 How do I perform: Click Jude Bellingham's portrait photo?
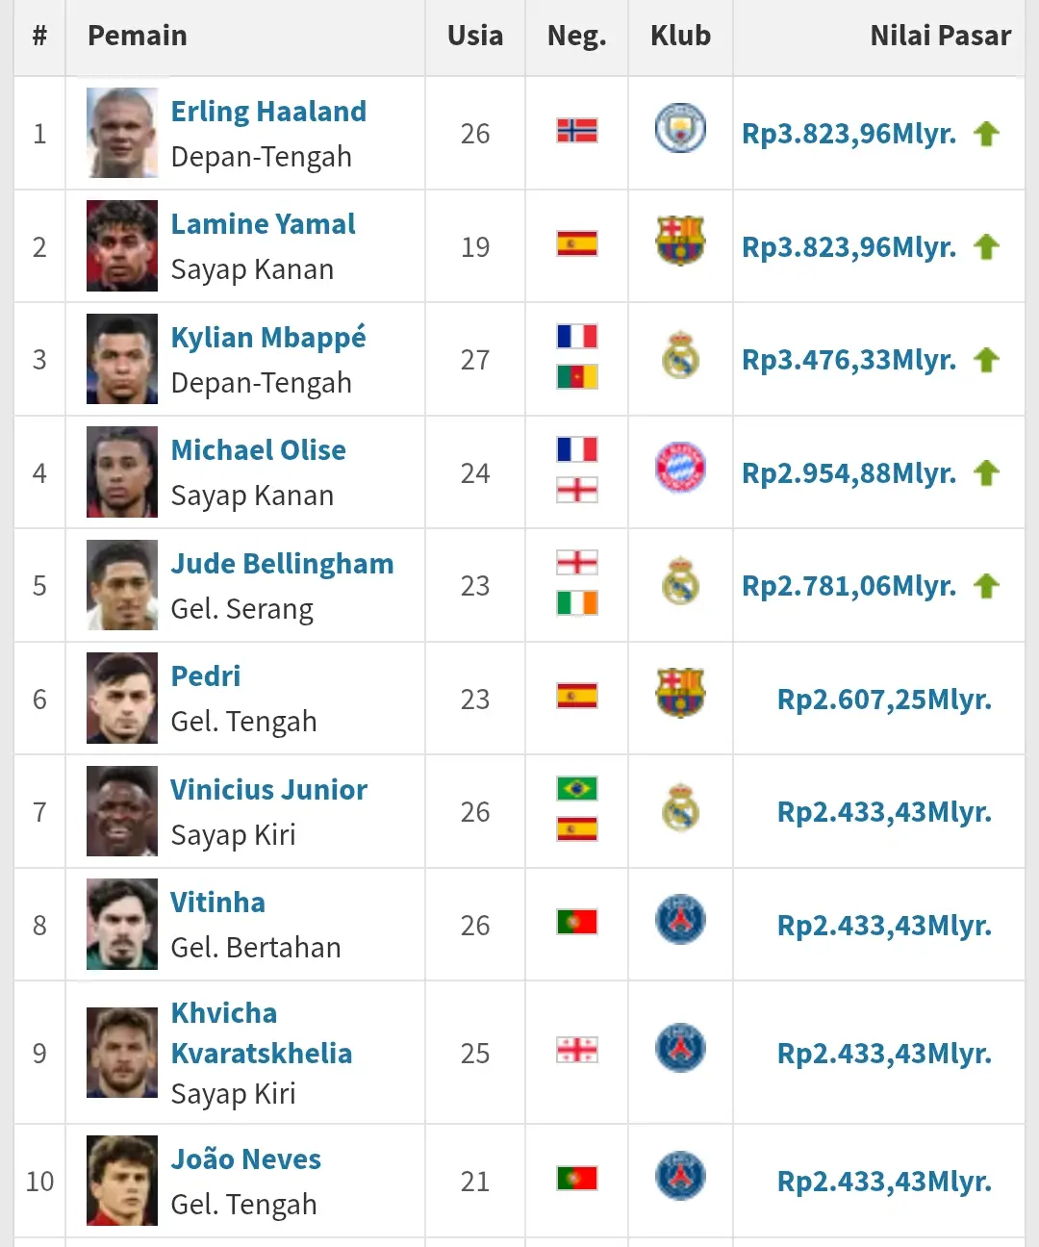coord(122,585)
